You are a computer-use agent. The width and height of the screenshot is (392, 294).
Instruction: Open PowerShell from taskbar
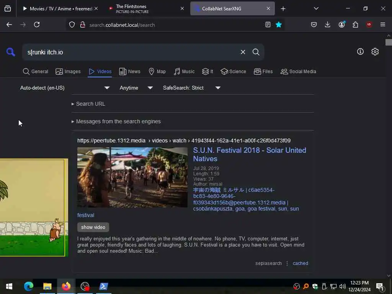click(103, 286)
